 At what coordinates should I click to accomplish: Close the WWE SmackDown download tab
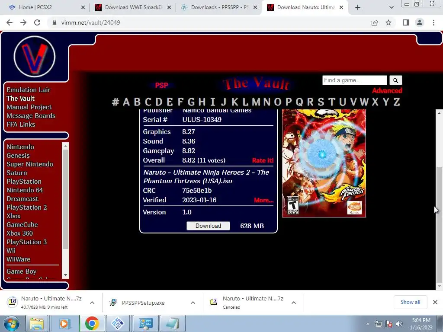click(169, 7)
